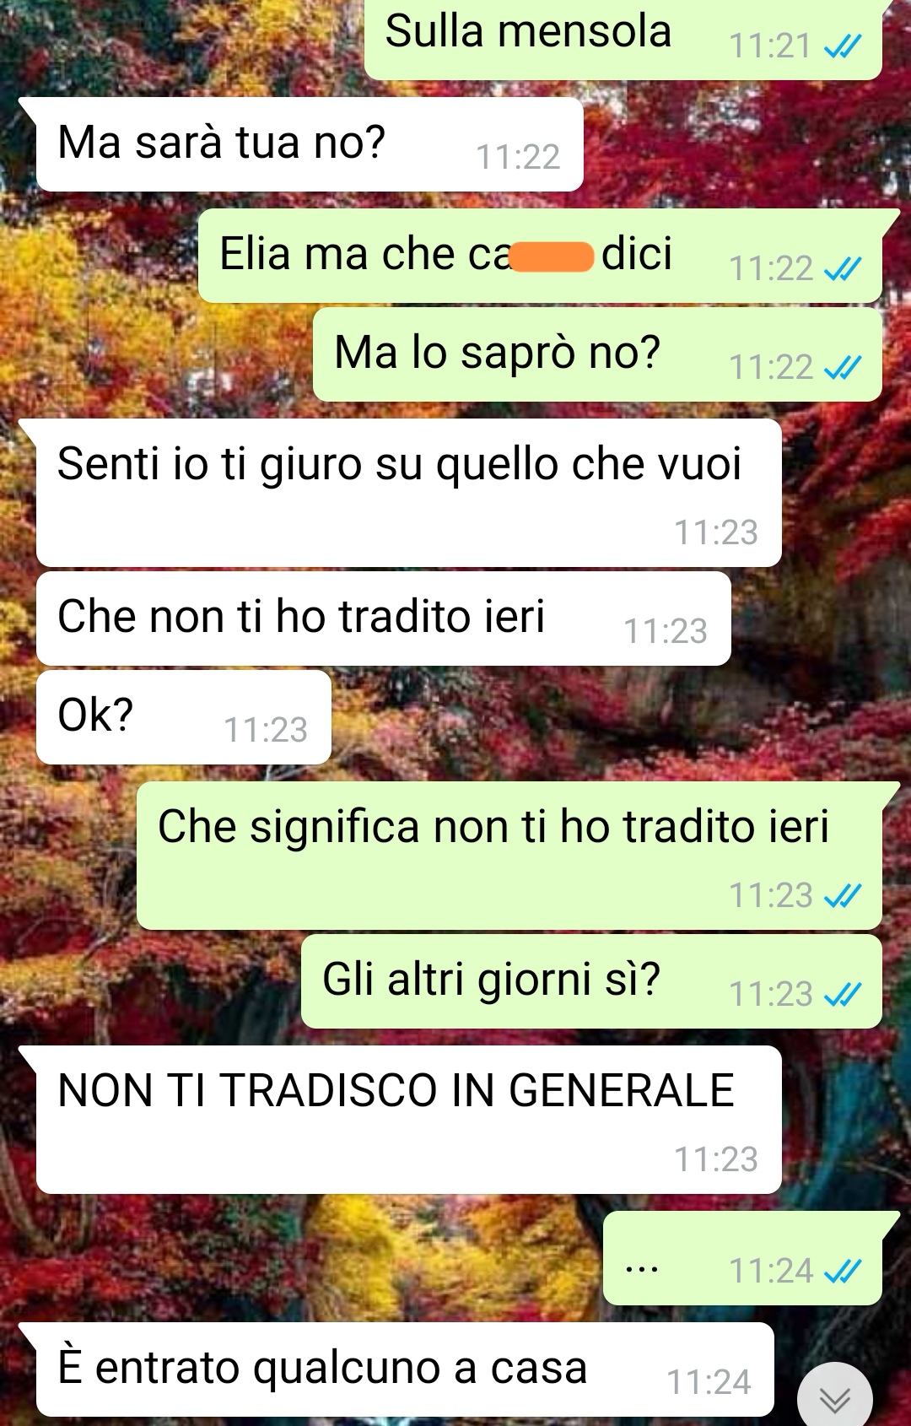Screen dimensions: 911x1426
Task: Select 'Senti io ti giuro su quello che vuoi' bubble
Action: [x=408, y=493]
